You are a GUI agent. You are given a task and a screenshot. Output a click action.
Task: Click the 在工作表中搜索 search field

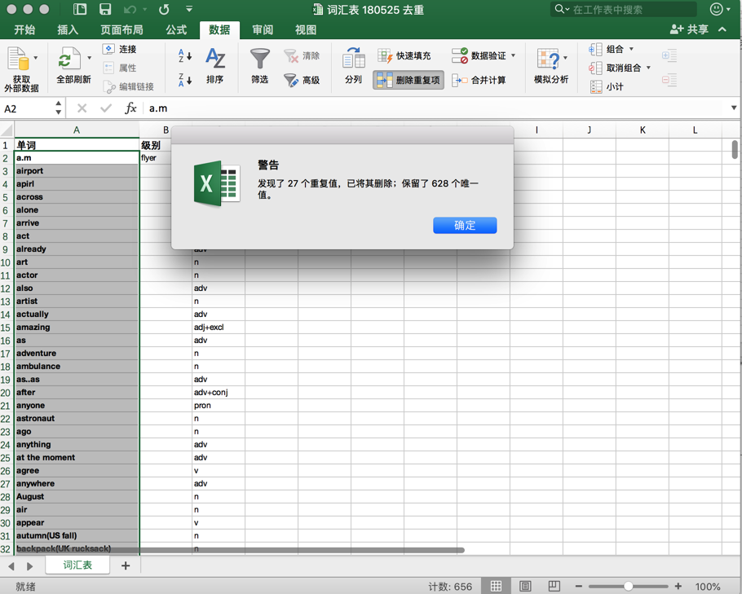[x=623, y=9]
